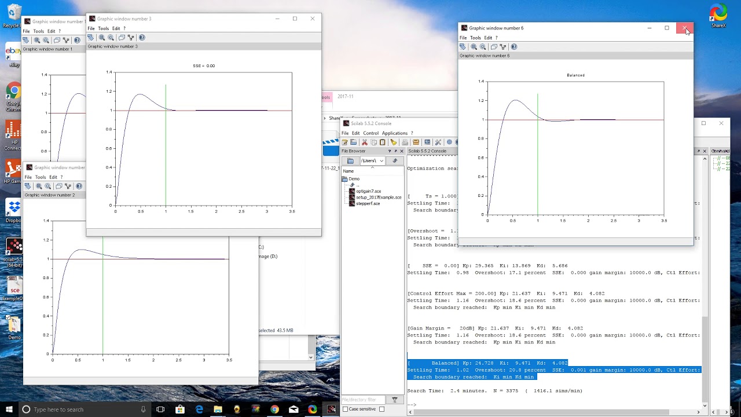Open ? help menu in Scilab Console
Image resolution: width=741 pixels, height=417 pixels.
coord(412,133)
